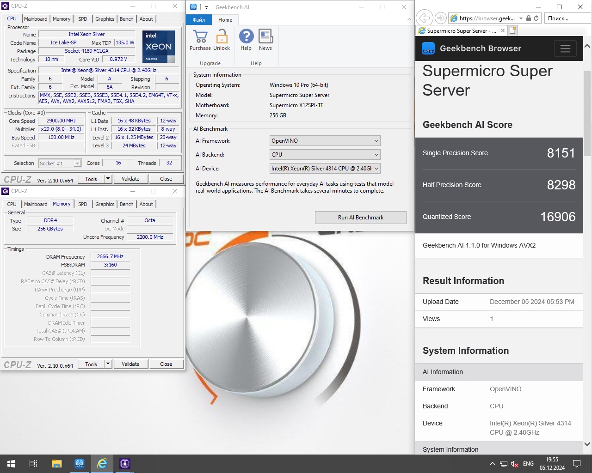Click the DRAM Frequency value 2666.7 MHz
The width and height of the screenshot is (592, 473).
click(x=110, y=256)
